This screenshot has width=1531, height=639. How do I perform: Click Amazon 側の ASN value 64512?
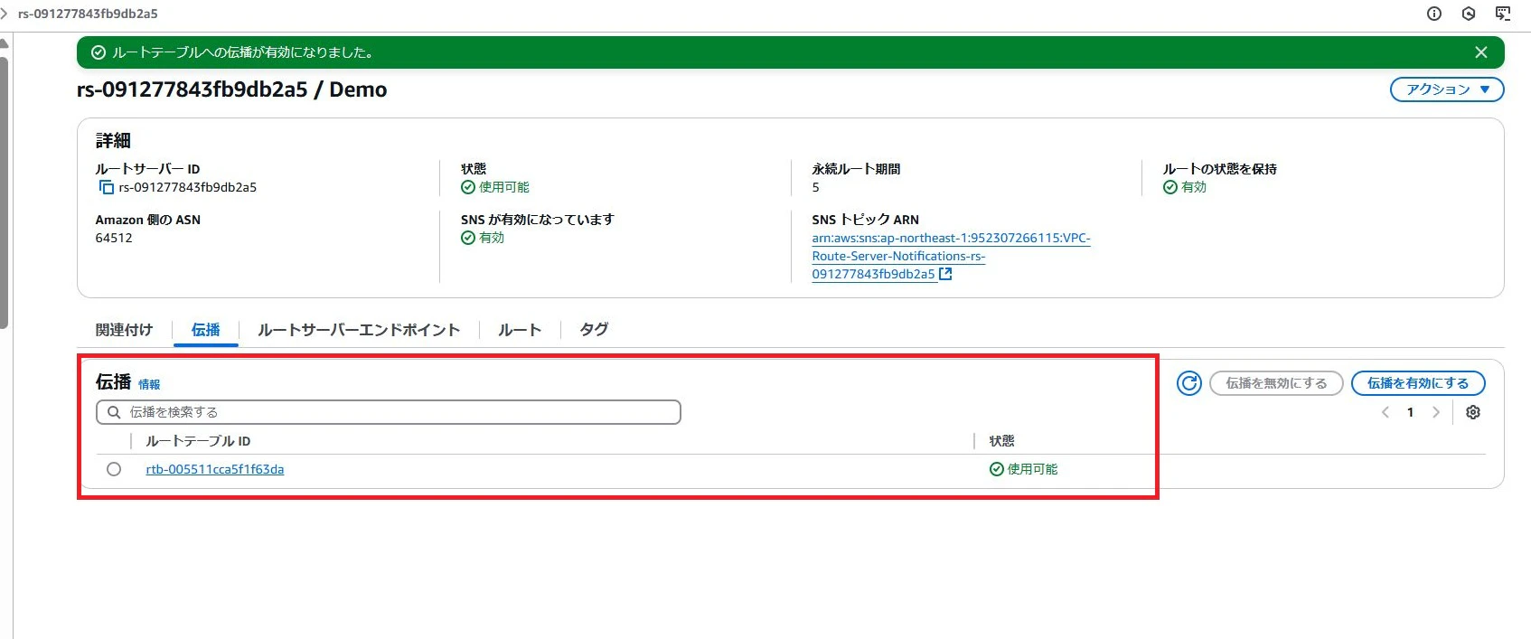tap(114, 238)
